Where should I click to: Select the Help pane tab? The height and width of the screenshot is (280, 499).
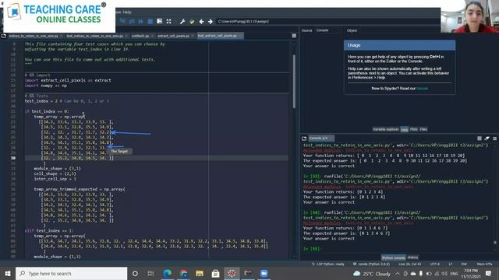pos(404,129)
